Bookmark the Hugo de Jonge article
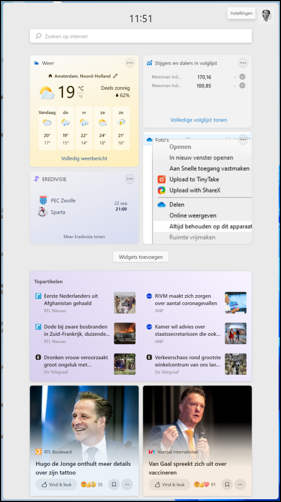281x502 pixels. pyautogui.click(x=114, y=485)
